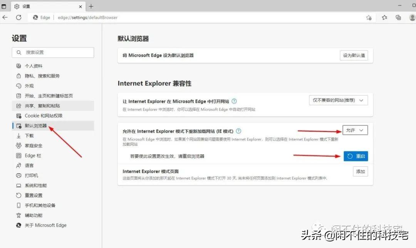The image size is (416, 248).
Task: Click the Internet Explorer 兼容性 heading
Action: tap(154, 84)
